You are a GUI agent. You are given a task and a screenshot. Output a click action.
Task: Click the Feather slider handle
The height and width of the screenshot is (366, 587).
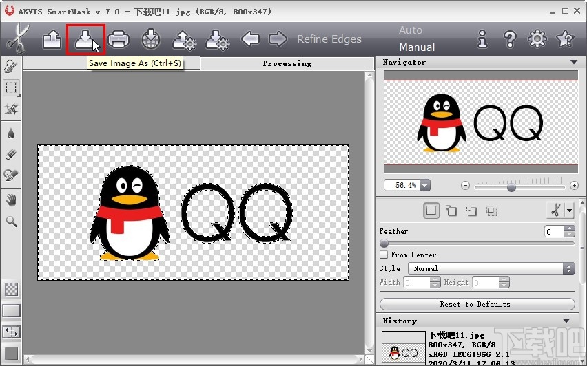384,244
